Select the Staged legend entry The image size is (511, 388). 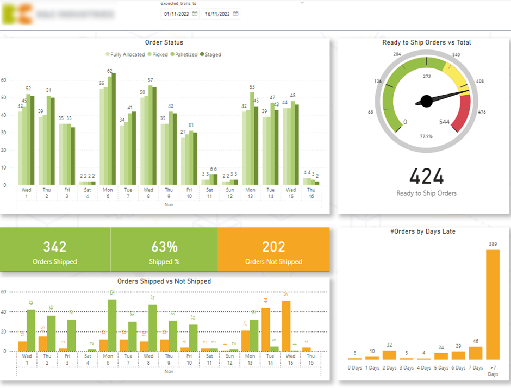click(x=211, y=54)
